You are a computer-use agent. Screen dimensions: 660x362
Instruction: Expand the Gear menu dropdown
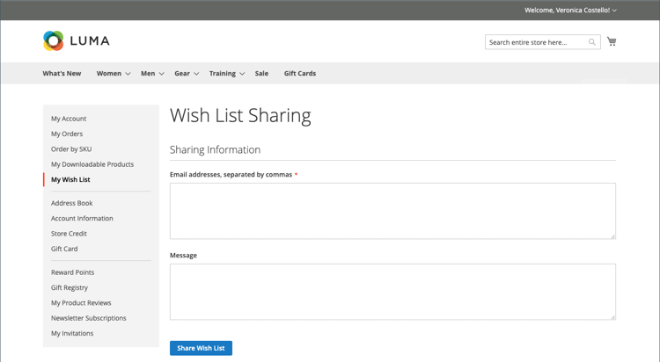point(196,74)
